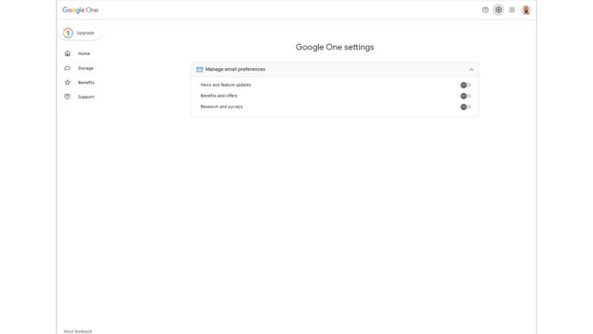Toggle News and feature updates switch
This screenshot has height=334, width=593.
(466, 85)
